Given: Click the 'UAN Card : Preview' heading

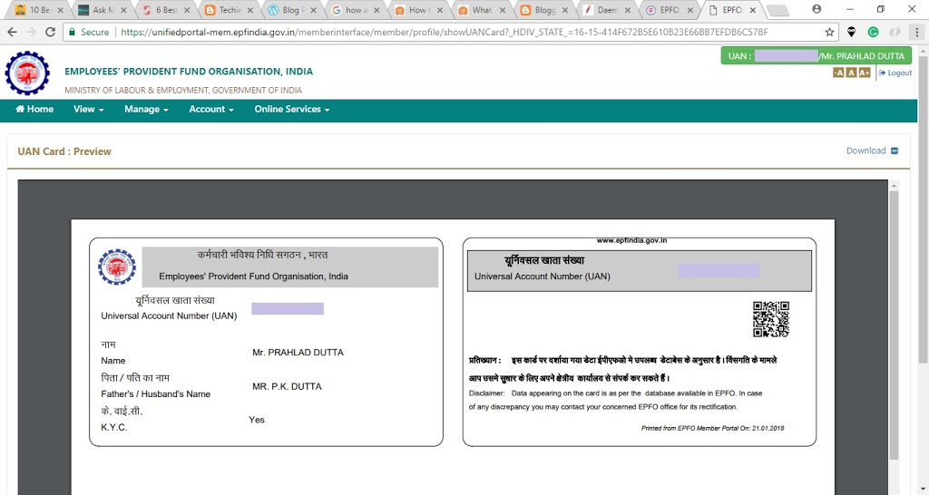Looking at the screenshot, I should (x=64, y=151).
